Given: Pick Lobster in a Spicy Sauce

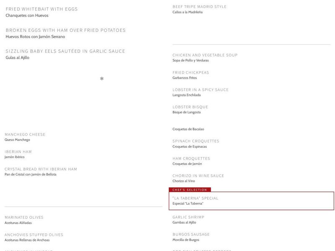Looking at the screenshot, I should coord(201,90).
